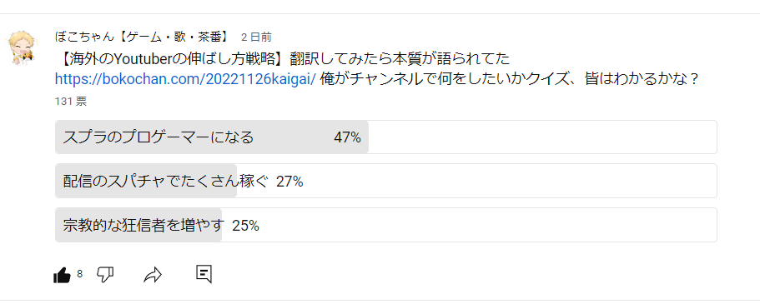Vote for 宗教的な狂信者を増やす option
Viewport: 760px width, 304px height.
tap(385, 225)
